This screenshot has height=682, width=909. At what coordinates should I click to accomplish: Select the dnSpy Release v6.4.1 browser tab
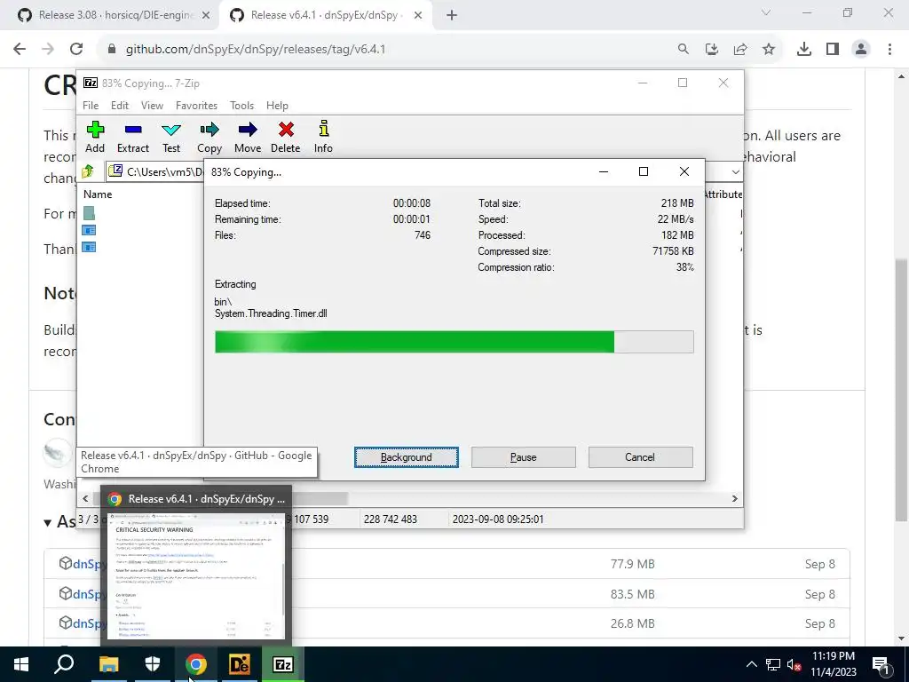pyautogui.click(x=323, y=15)
